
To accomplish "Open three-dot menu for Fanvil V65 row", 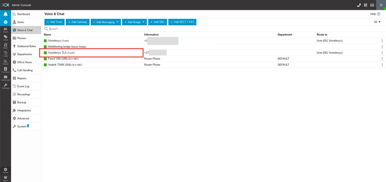I will pos(382,59).
